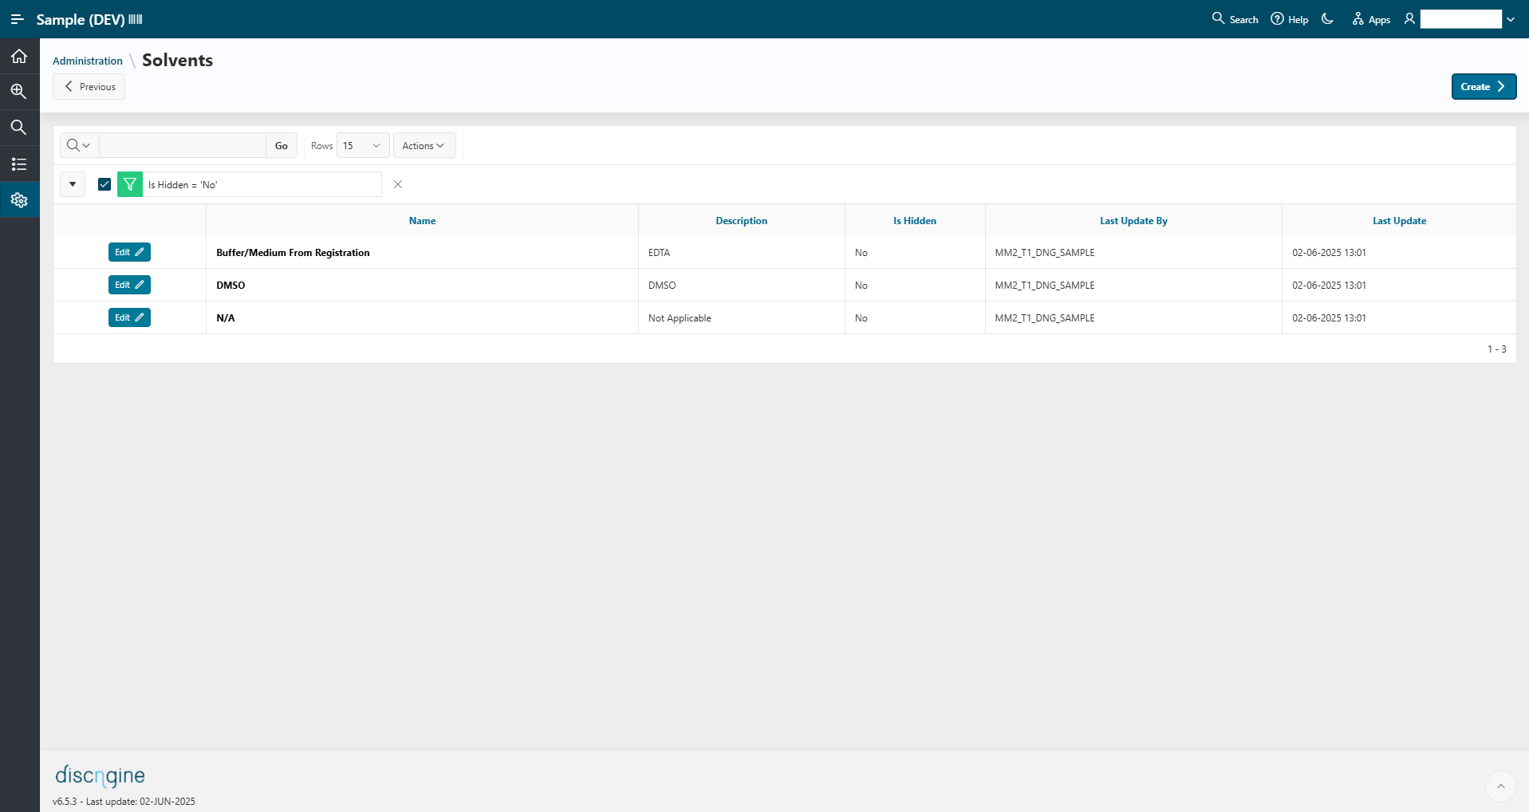The image size is (1529, 812).
Task: Open the Apps menu
Action: click(x=1371, y=19)
